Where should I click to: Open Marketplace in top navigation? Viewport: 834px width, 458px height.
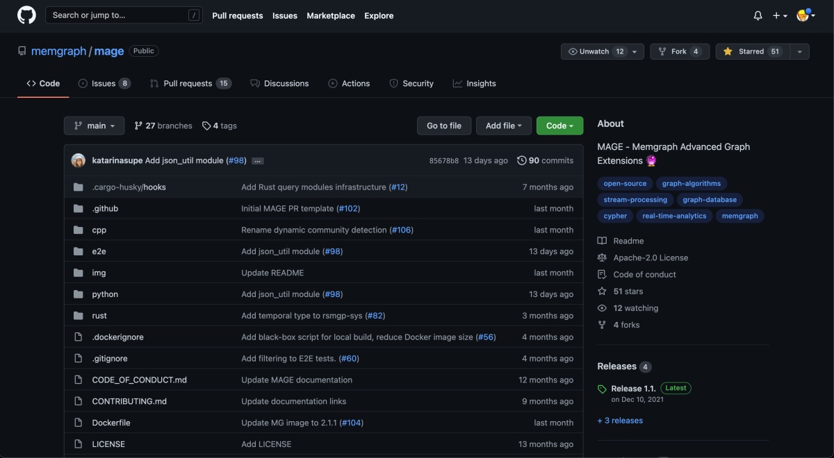click(331, 15)
